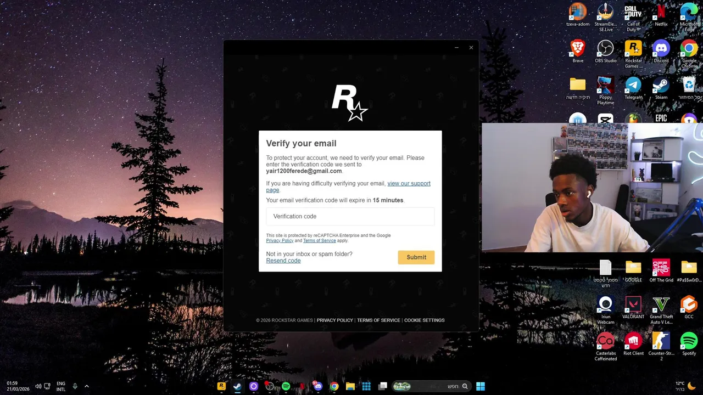Open the GOOGLE desktop folder
Viewport: 703px width, 395px height.
pos(633,271)
